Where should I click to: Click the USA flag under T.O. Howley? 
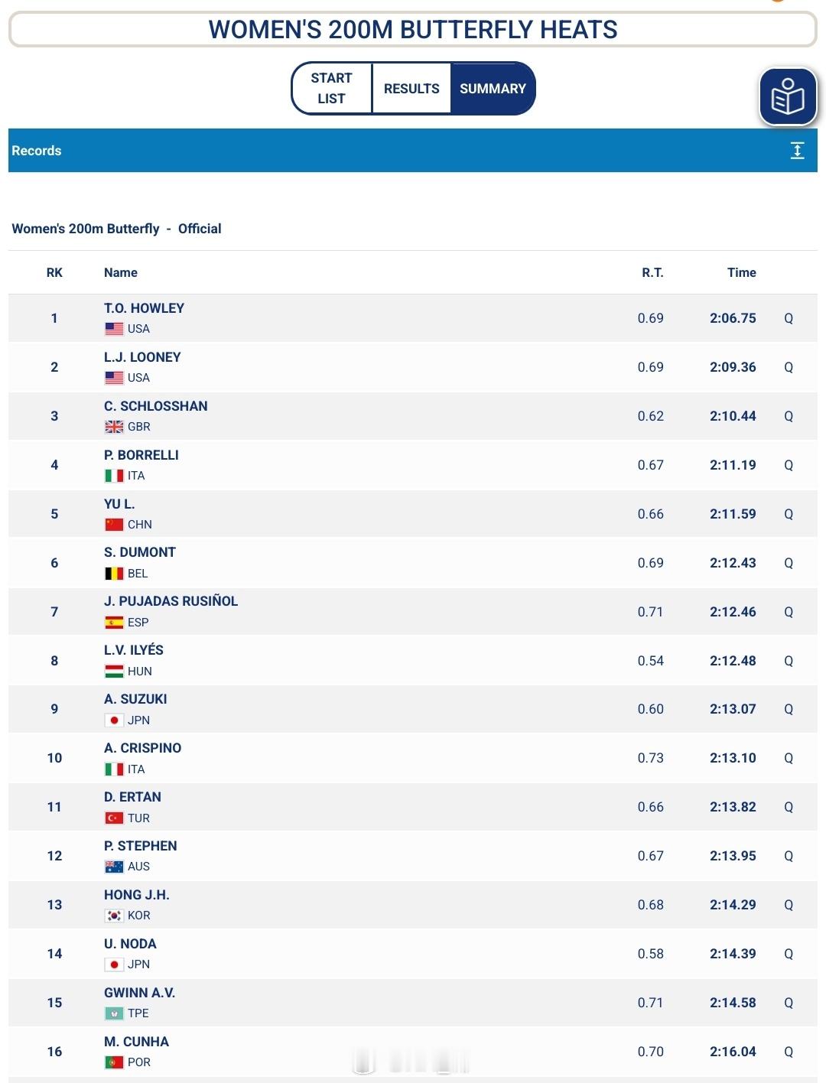[x=114, y=329]
